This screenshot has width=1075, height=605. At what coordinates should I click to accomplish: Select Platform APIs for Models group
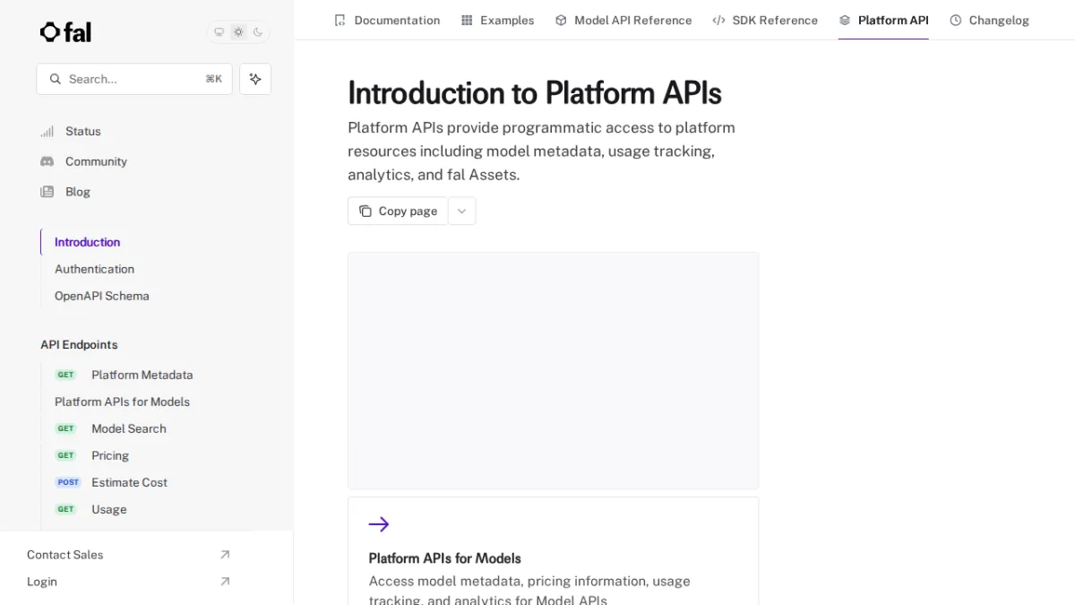tap(122, 402)
